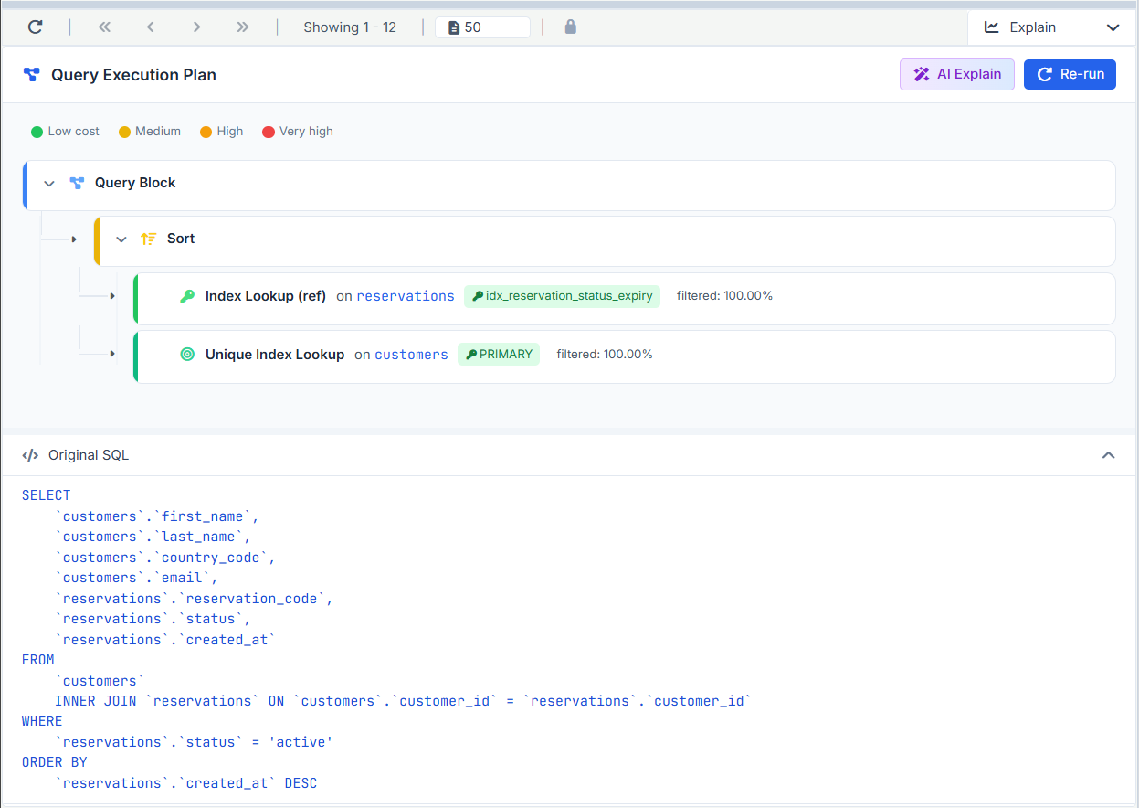
Task: Click the Sort node icon
Action: coord(149,239)
